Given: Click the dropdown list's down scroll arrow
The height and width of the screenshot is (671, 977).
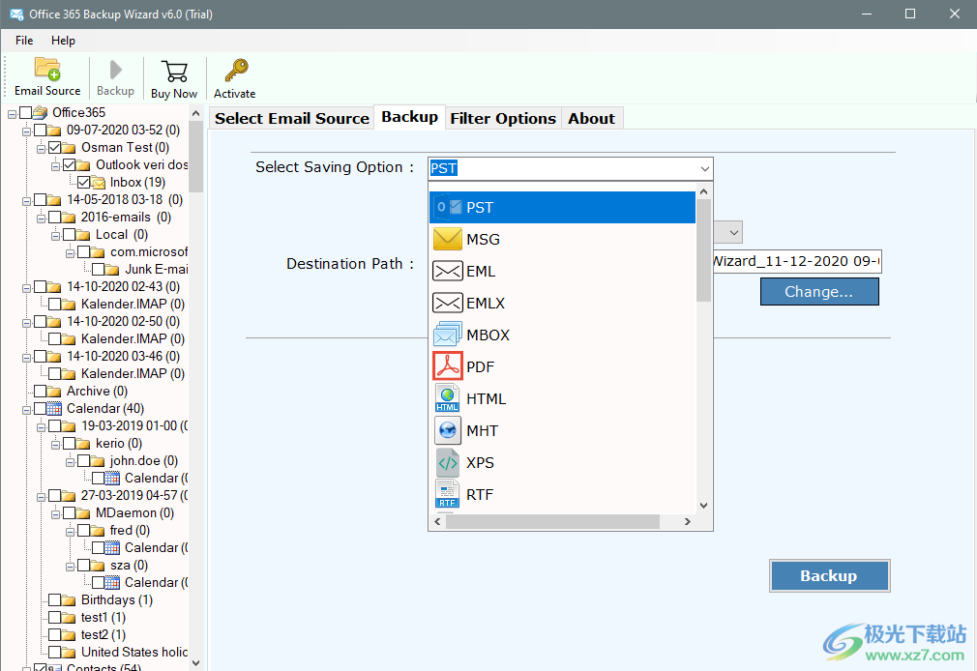Looking at the screenshot, I should 704,506.
